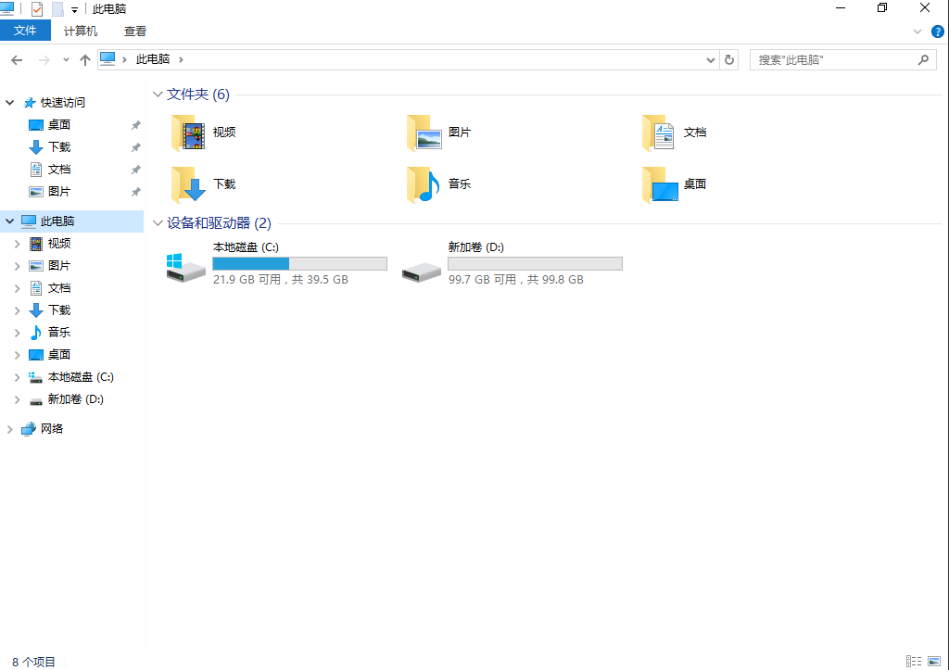Click the D: drive usage bar
The image size is (949, 670).
click(x=535, y=263)
